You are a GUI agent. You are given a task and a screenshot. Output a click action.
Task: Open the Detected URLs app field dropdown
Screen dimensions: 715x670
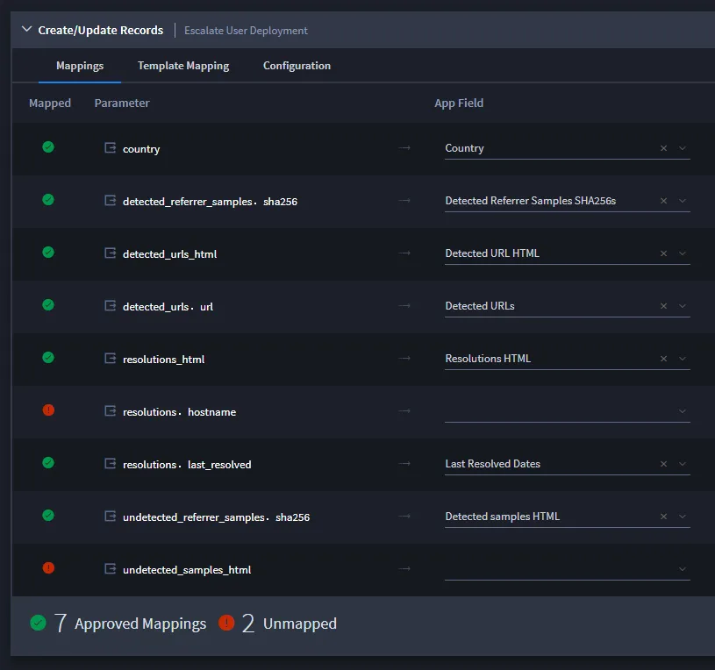point(683,306)
